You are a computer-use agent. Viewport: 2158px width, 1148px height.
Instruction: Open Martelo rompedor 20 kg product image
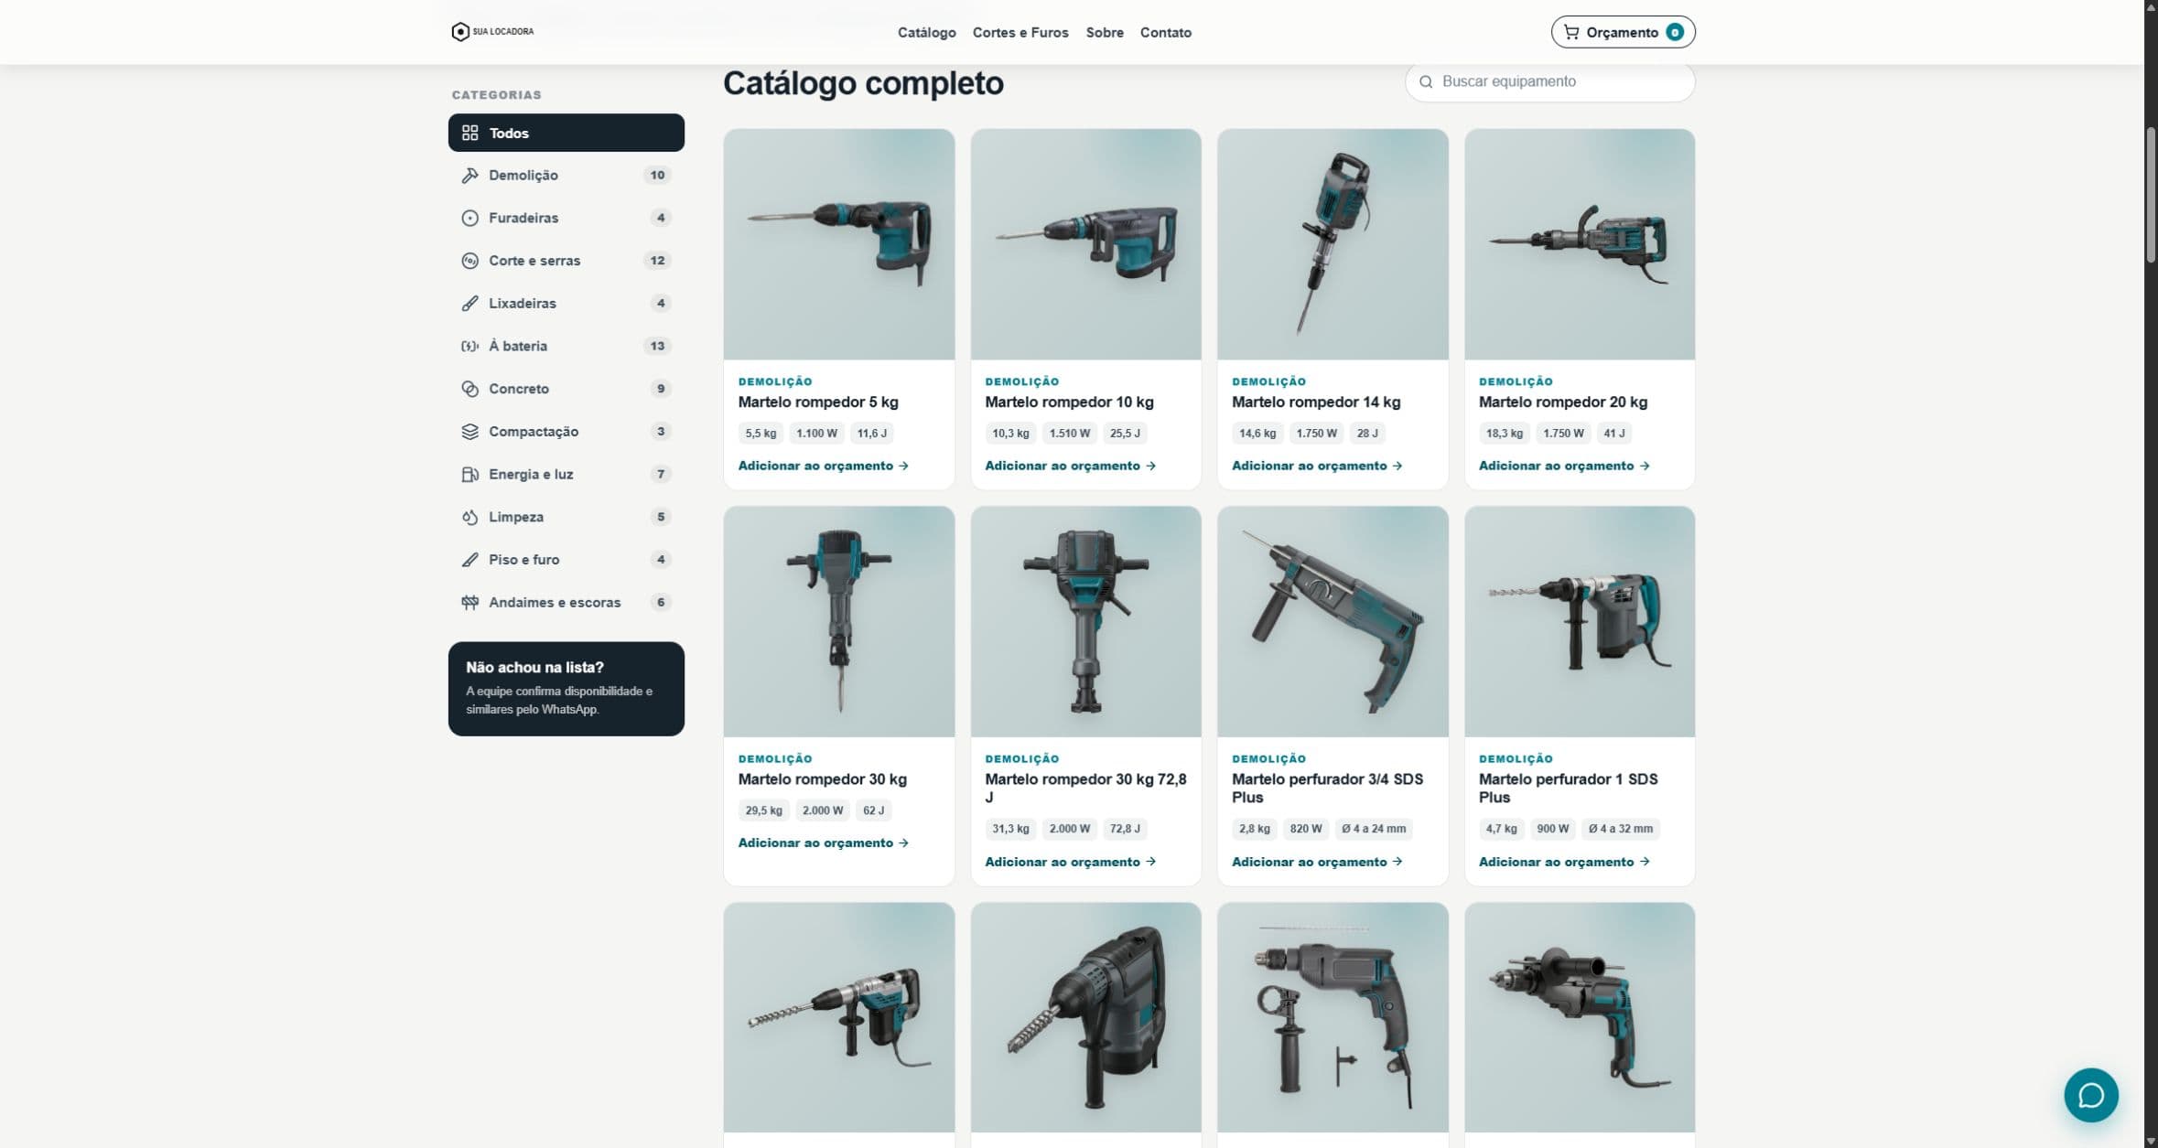pos(1580,244)
